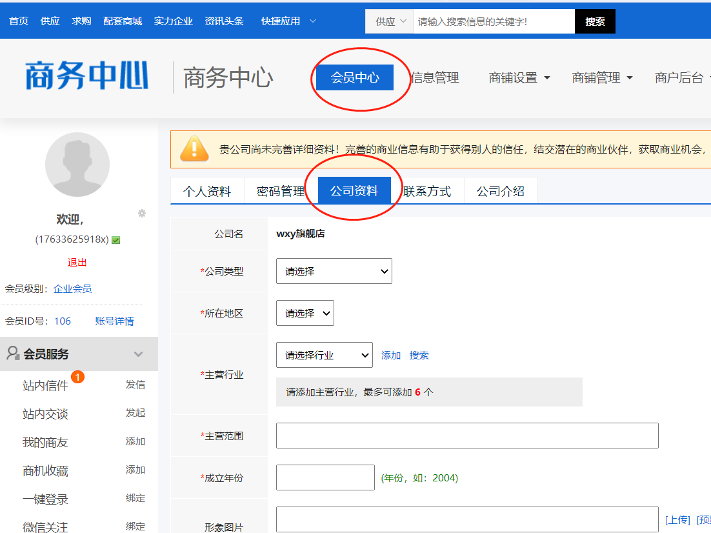Expand the 快捷应用 top menu
The width and height of the screenshot is (711, 533).
288,21
